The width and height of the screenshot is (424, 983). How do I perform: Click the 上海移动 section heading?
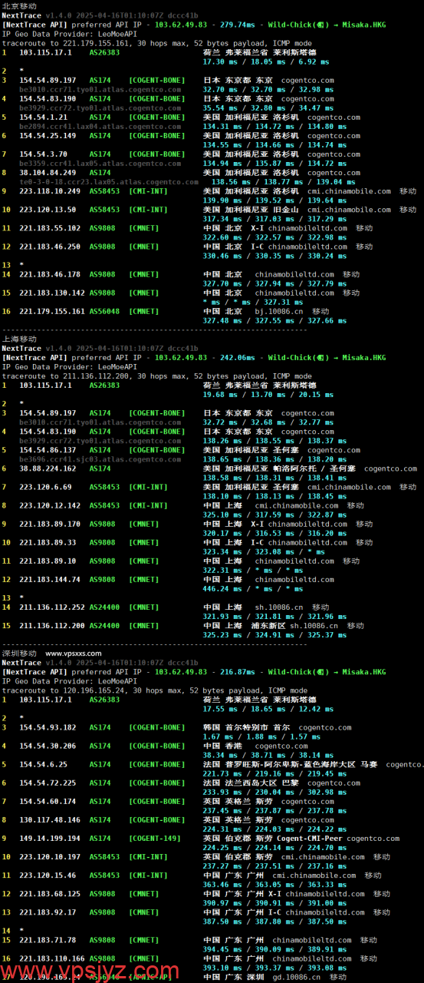[x=18, y=339]
